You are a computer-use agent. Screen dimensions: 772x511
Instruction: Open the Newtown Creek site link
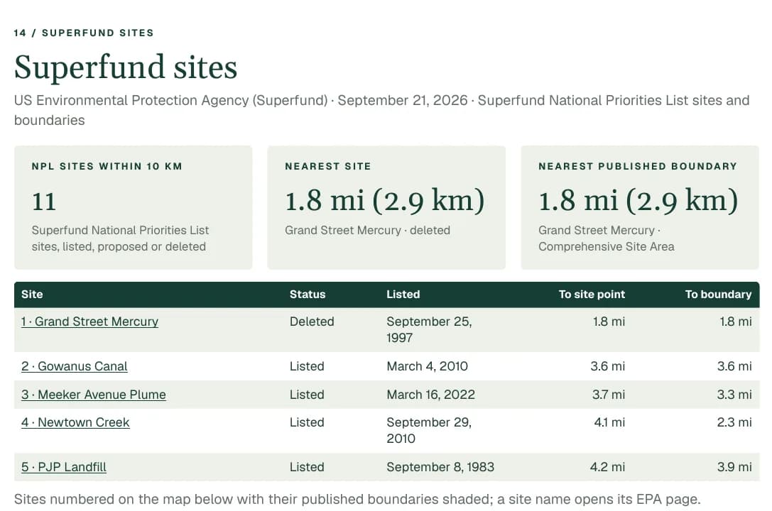(x=75, y=422)
